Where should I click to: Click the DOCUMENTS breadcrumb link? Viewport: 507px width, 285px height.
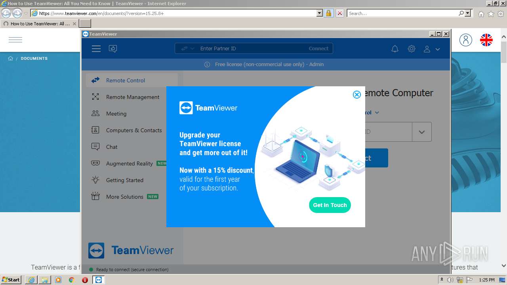[34, 59]
